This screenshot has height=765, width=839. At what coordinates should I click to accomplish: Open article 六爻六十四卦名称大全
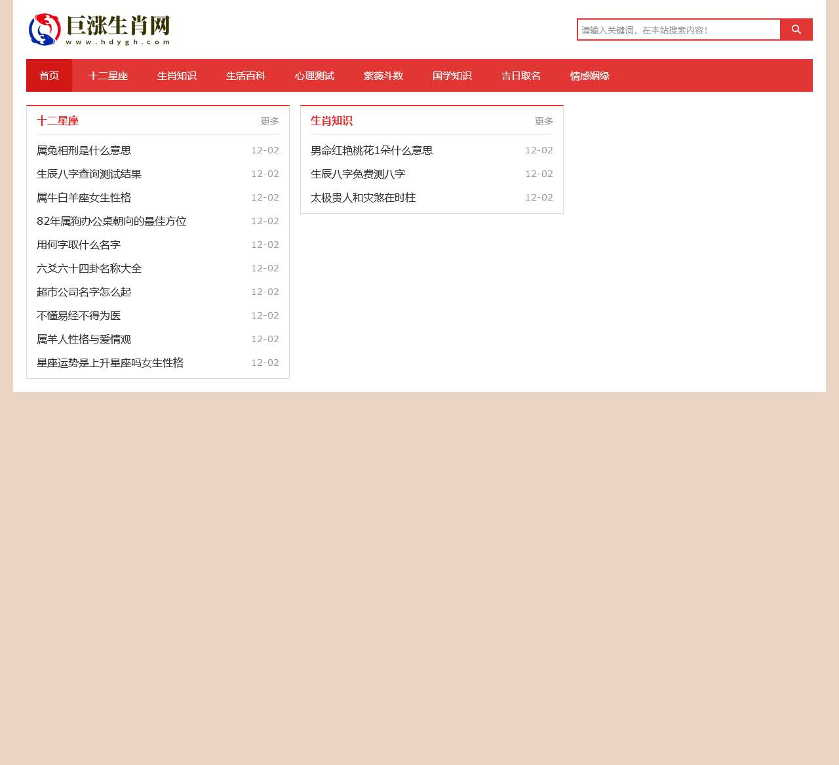(x=89, y=268)
